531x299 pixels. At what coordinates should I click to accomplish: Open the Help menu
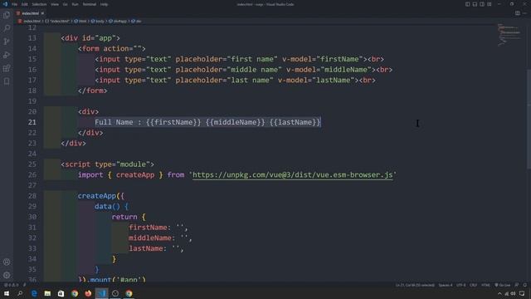[x=105, y=4]
